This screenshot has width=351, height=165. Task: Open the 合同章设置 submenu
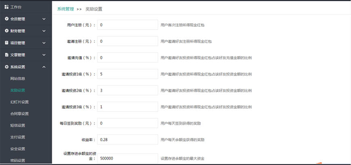point(19,114)
